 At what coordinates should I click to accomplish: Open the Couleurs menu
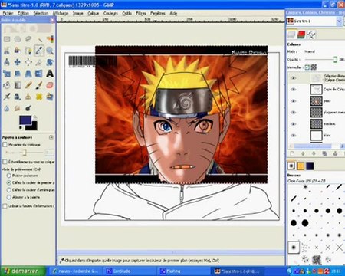[110, 13]
